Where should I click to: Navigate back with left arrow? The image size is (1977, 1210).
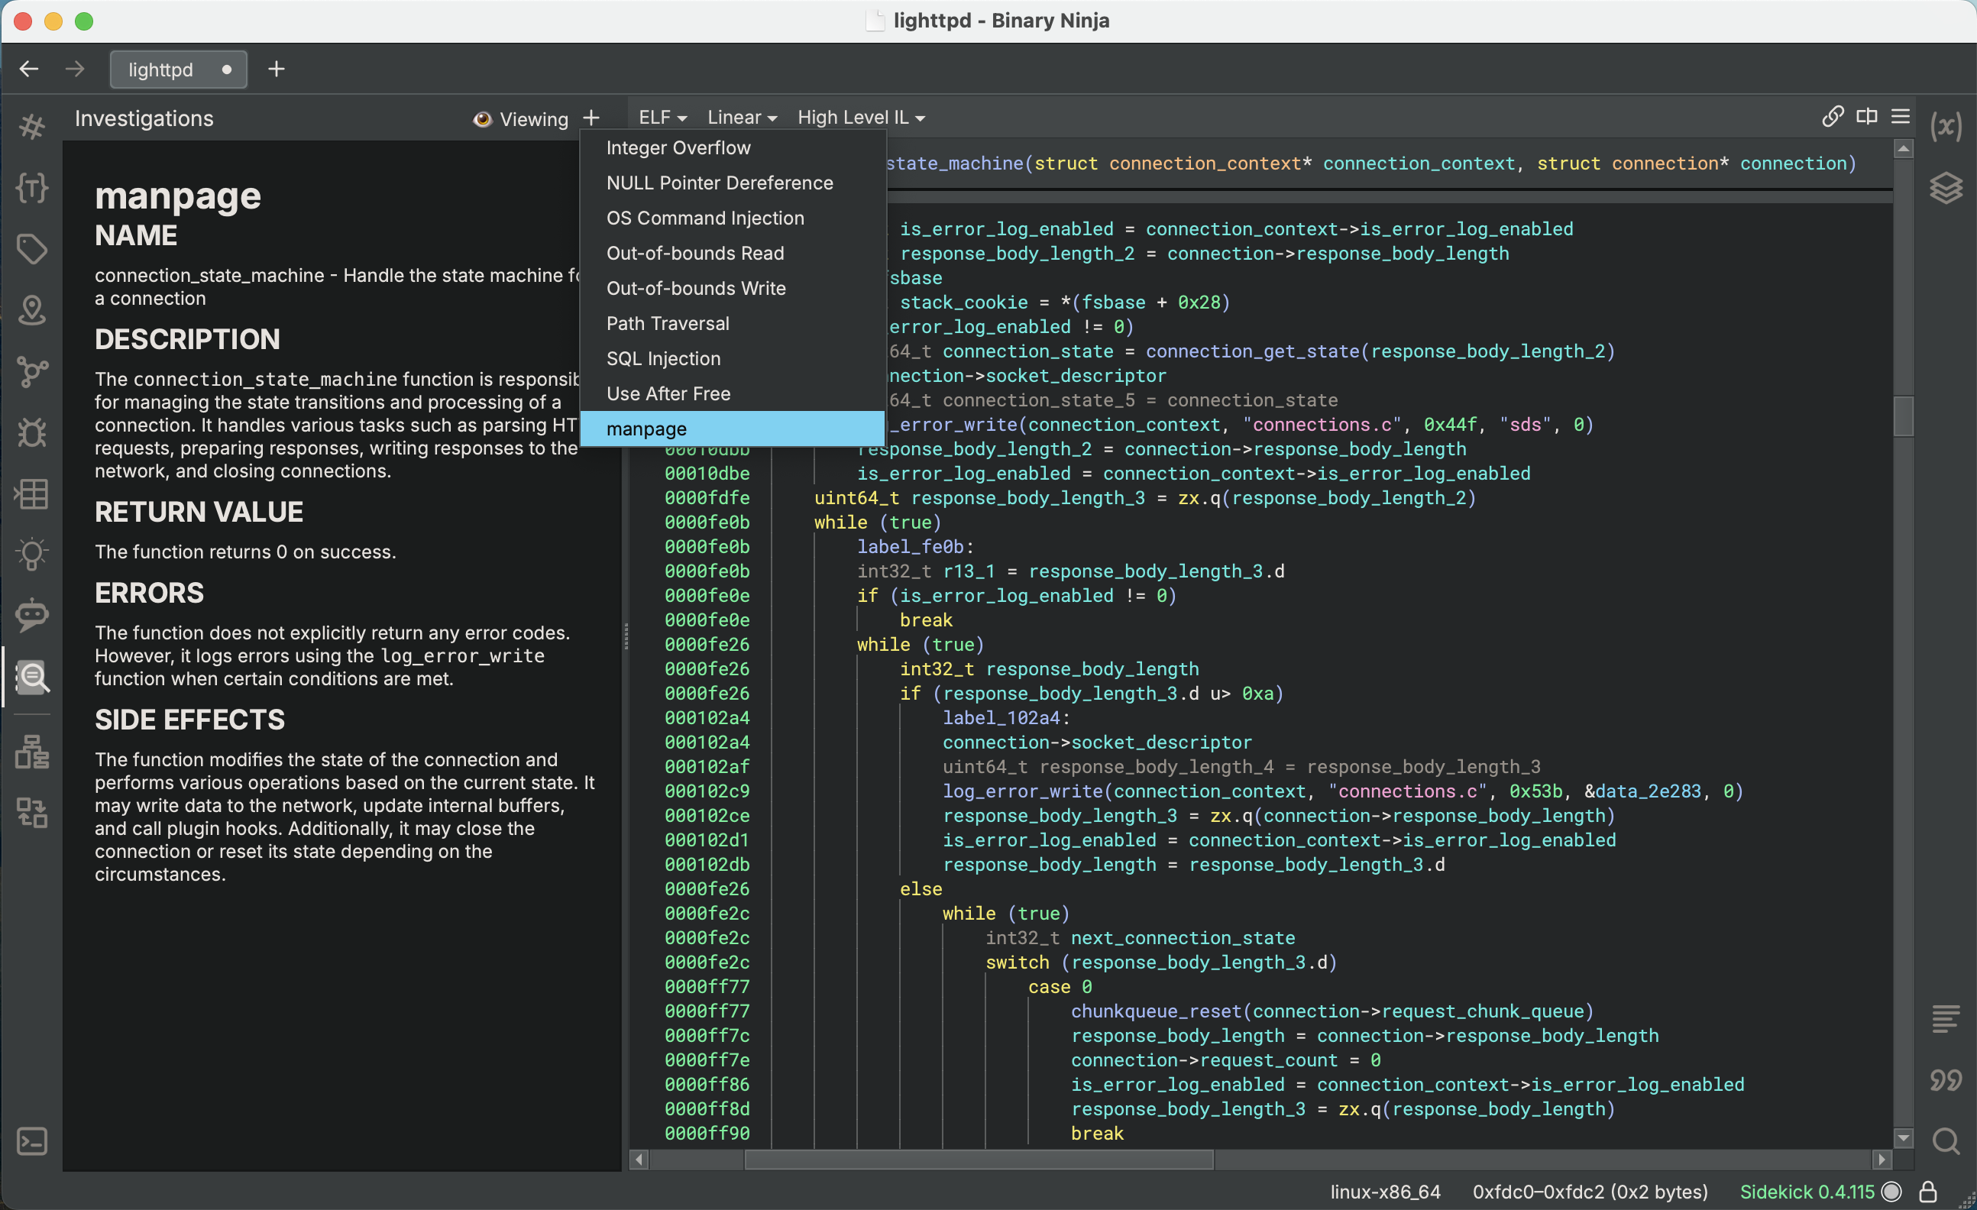(x=29, y=69)
